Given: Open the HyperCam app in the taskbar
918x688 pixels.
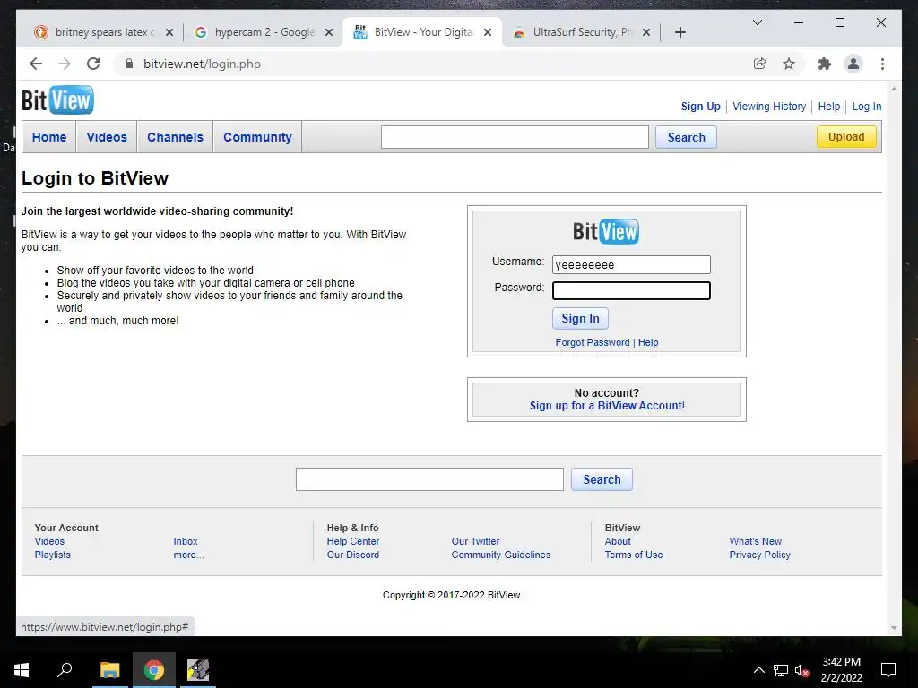Looking at the screenshot, I should tap(198, 670).
